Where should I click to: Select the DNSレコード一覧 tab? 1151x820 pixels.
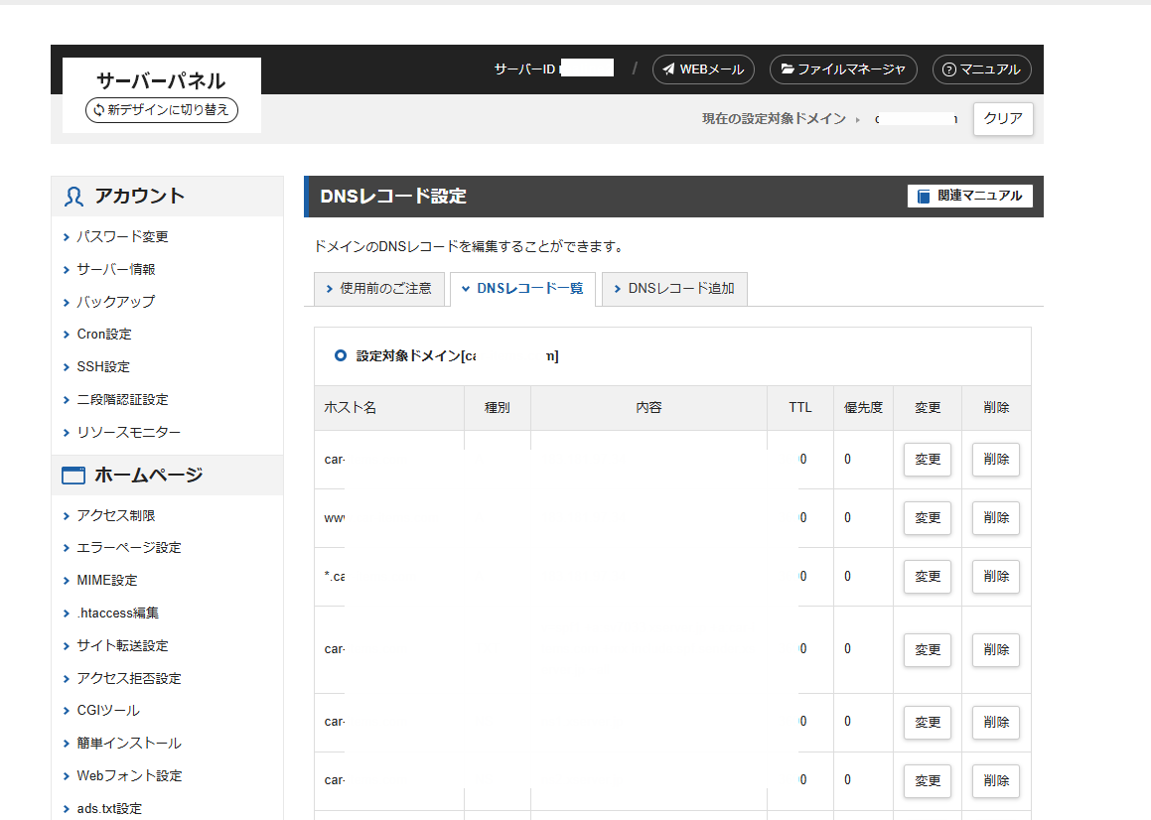pyautogui.click(x=522, y=289)
